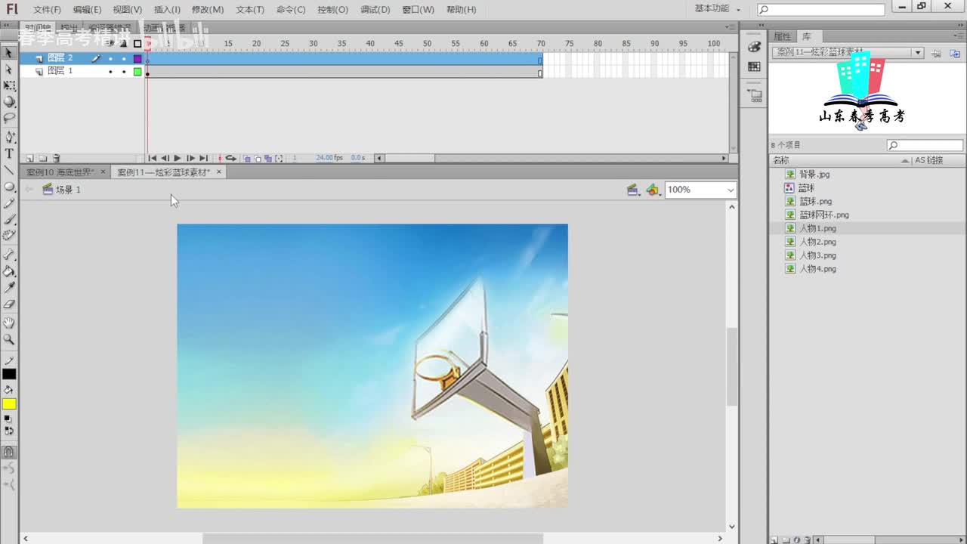967x544 pixels.
Task: Enable Edit Multiple Frames
Action: (268, 159)
